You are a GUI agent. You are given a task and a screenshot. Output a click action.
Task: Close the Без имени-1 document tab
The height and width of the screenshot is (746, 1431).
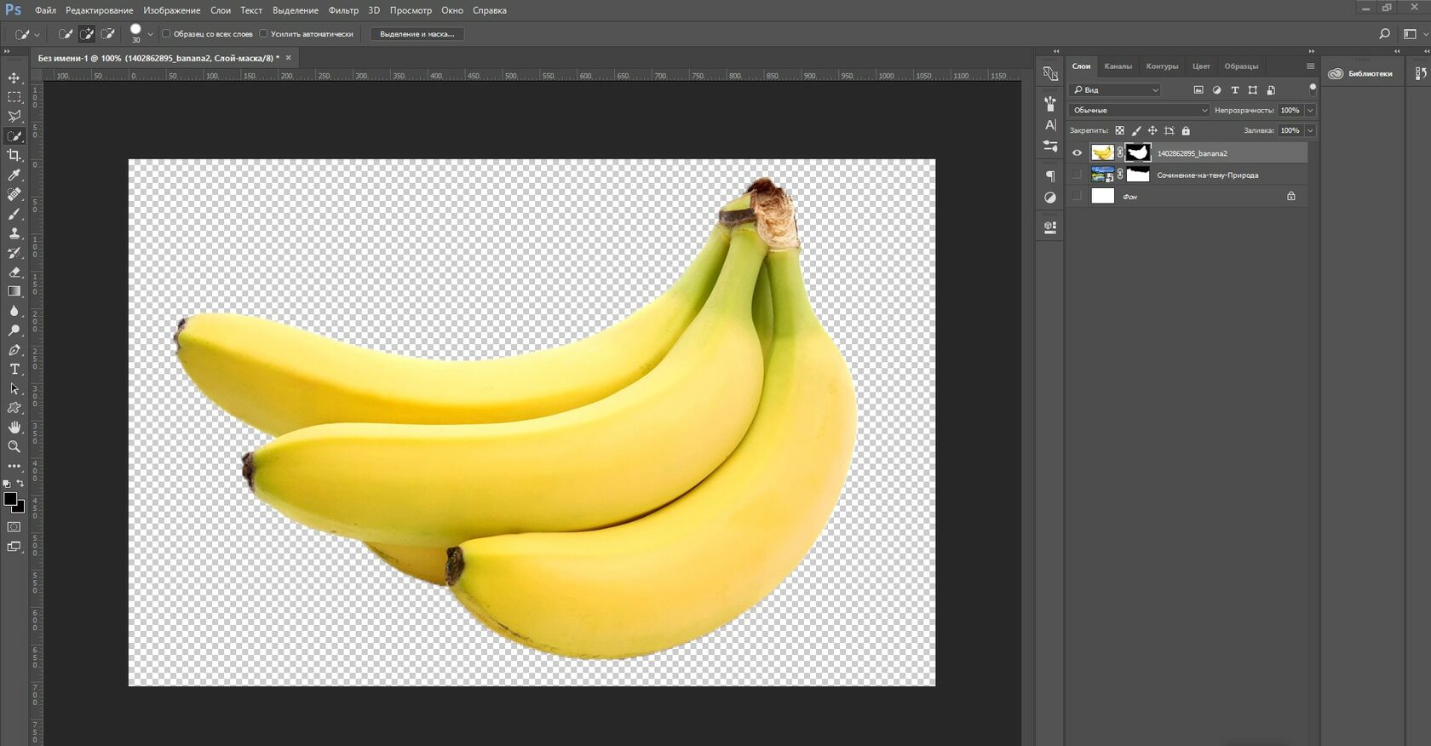288,58
